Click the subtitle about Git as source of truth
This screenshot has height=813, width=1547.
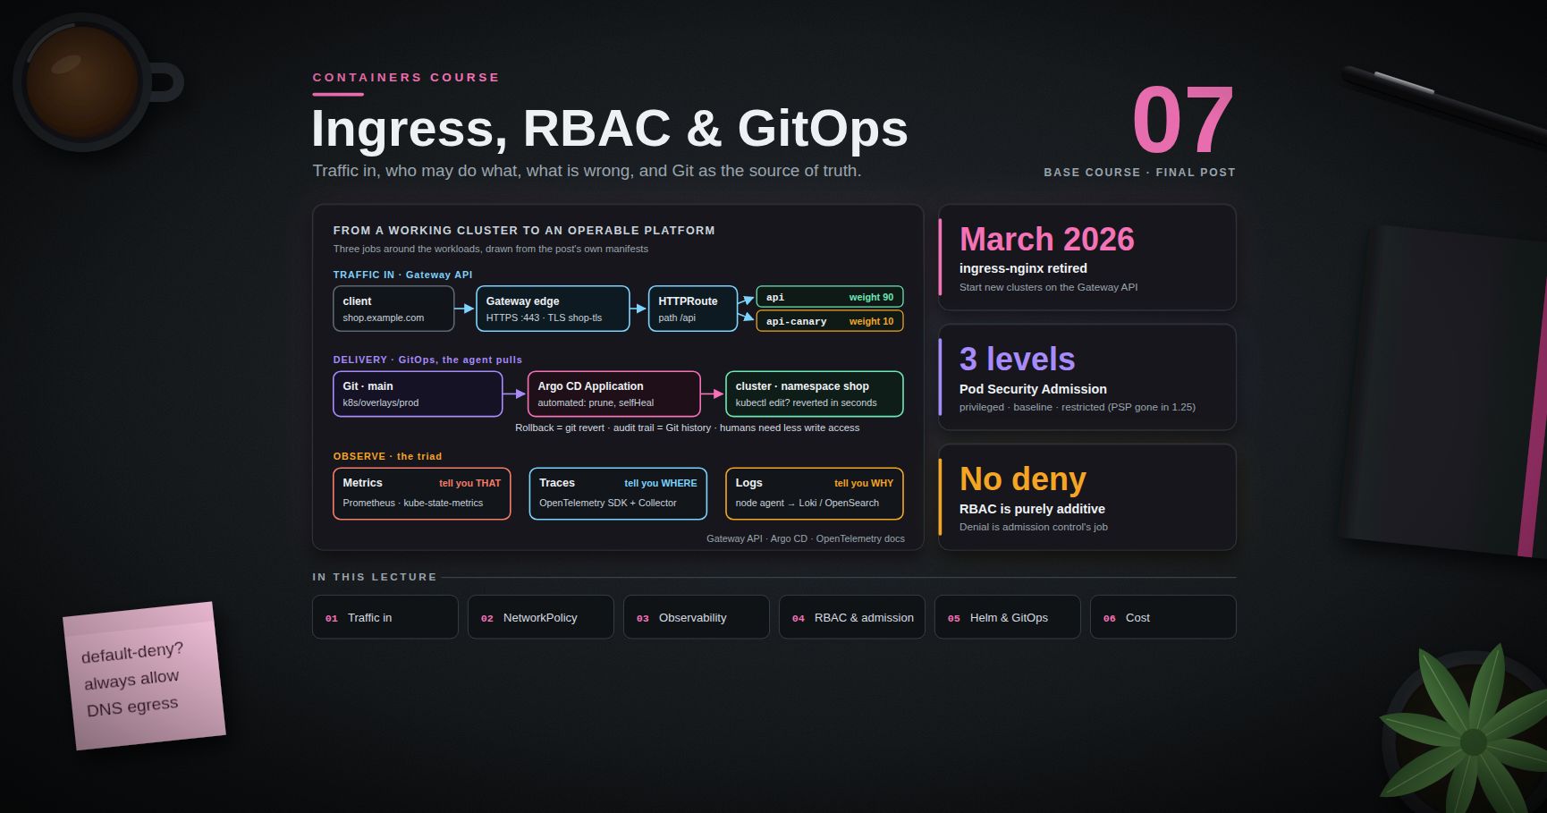(587, 171)
